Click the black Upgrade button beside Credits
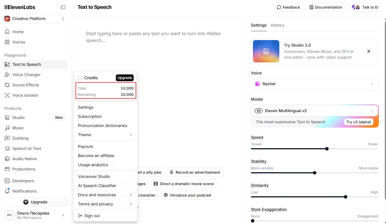This screenshot has width=386, height=224. click(x=125, y=78)
